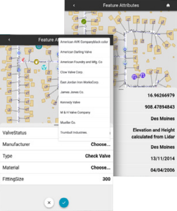Viewport: 177px width, 211px height.
Task: Open the Manufacturer Choose... dropdown
Action: click(100, 144)
